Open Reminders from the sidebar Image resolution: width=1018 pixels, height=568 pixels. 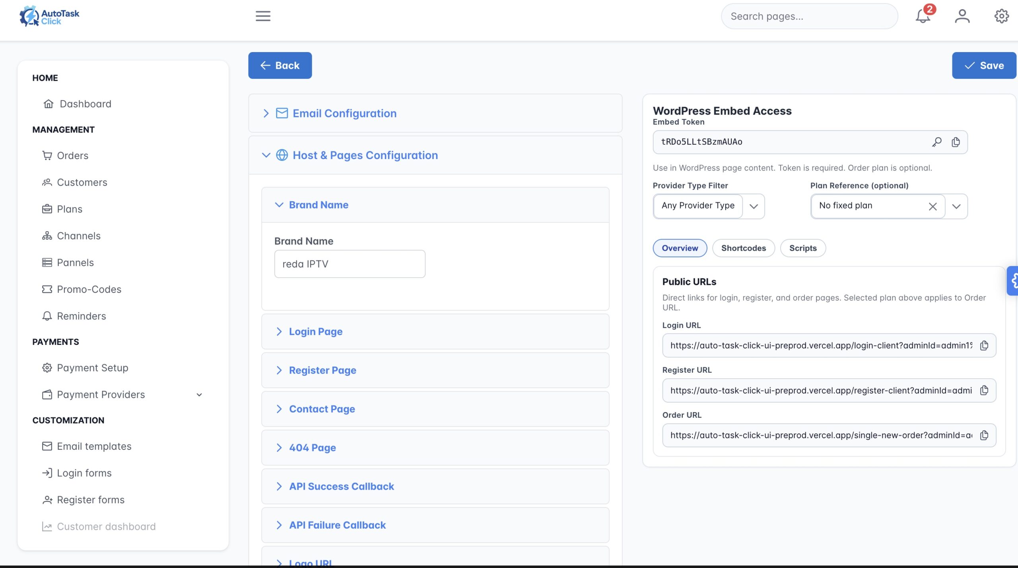click(74, 316)
